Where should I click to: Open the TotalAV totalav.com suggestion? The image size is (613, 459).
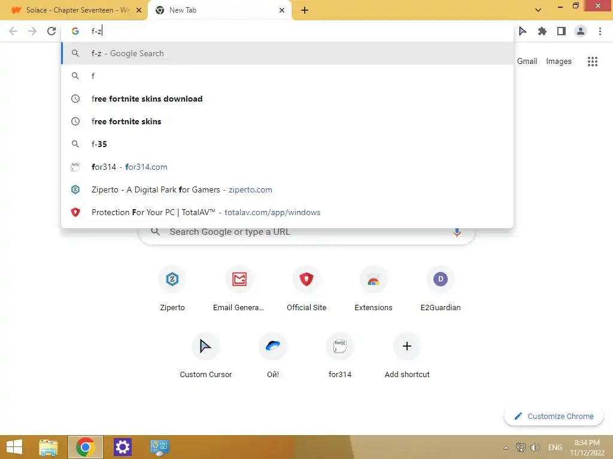pos(287,212)
